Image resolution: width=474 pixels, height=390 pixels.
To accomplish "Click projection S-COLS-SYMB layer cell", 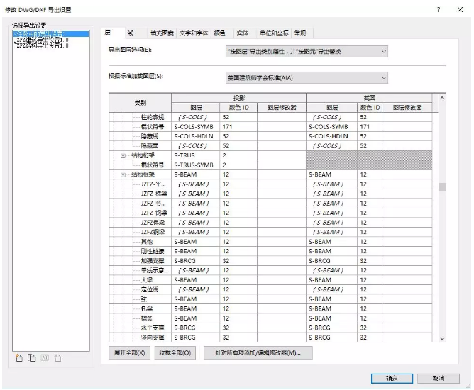I will pyautogui.click(x=196, y=127).
